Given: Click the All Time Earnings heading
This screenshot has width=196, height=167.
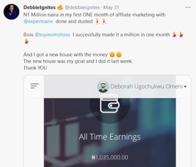Looking at the screenshot, I should tap(110, 137).
